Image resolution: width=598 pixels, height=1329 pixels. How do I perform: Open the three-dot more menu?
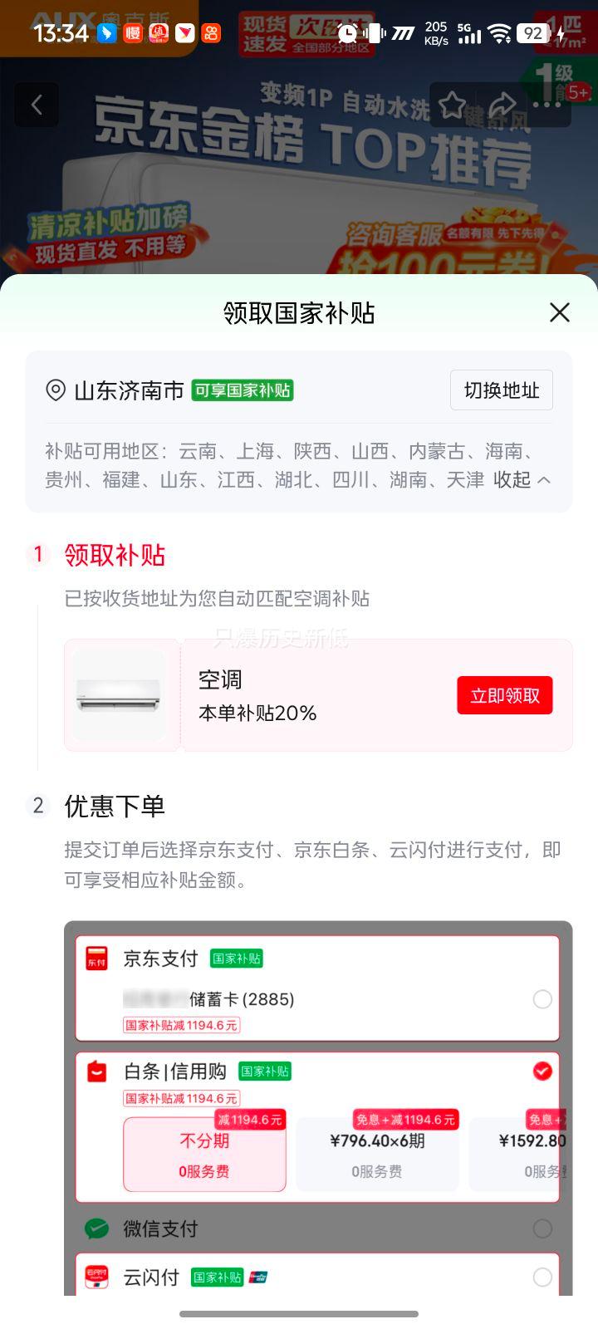click(x=547, y=105)
